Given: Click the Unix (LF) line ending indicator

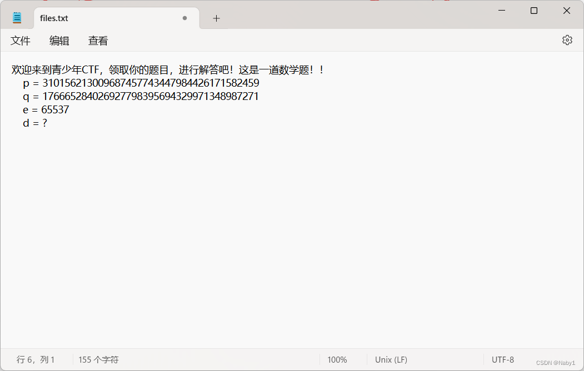Looking at the screenshot, I should (391, 359).
